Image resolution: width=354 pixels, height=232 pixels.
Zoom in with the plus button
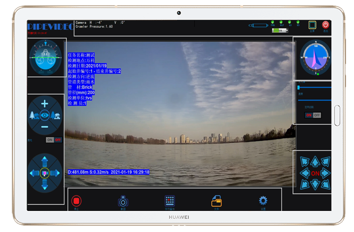[x=45, y=104]
